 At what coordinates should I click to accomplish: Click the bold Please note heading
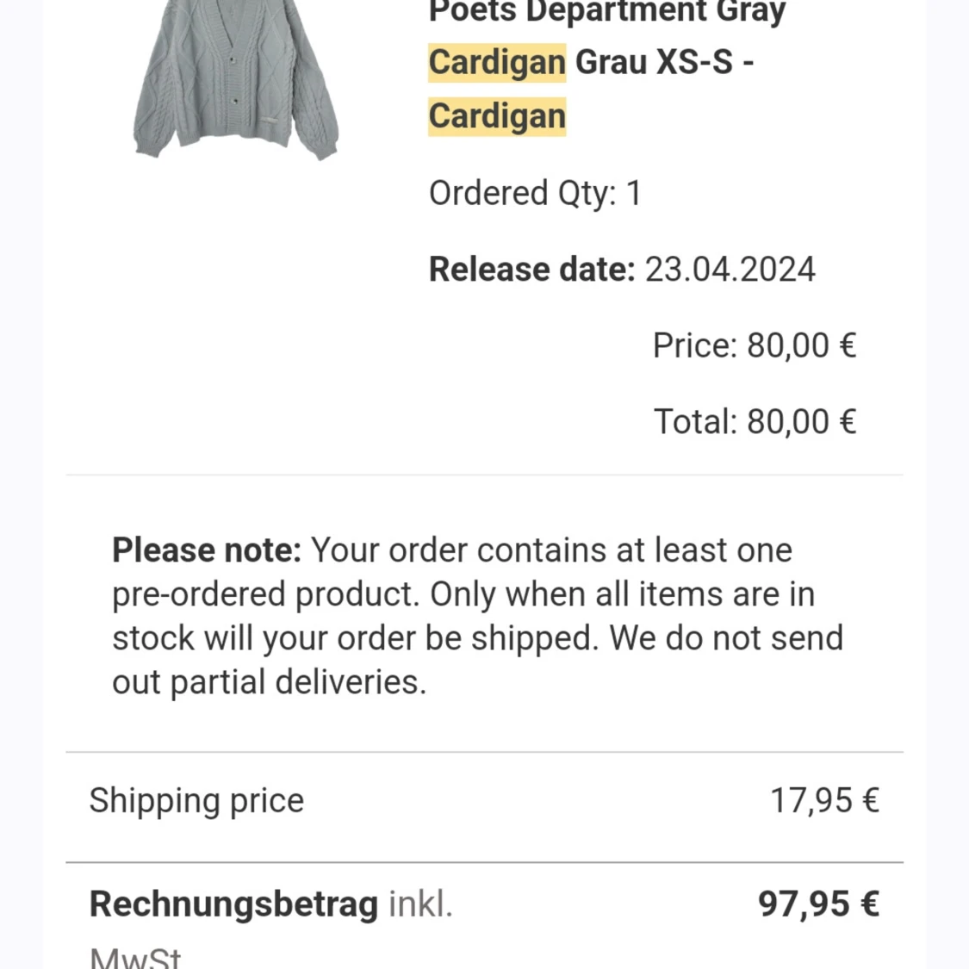pos(207,550)
